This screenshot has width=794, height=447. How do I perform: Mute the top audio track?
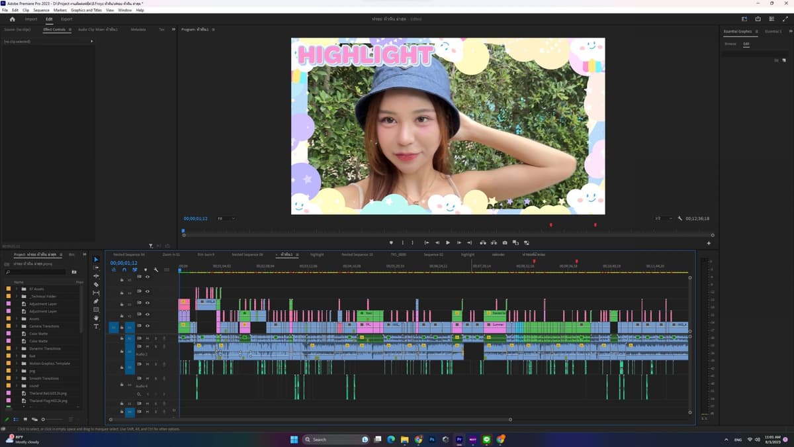(x=148, y=338)
